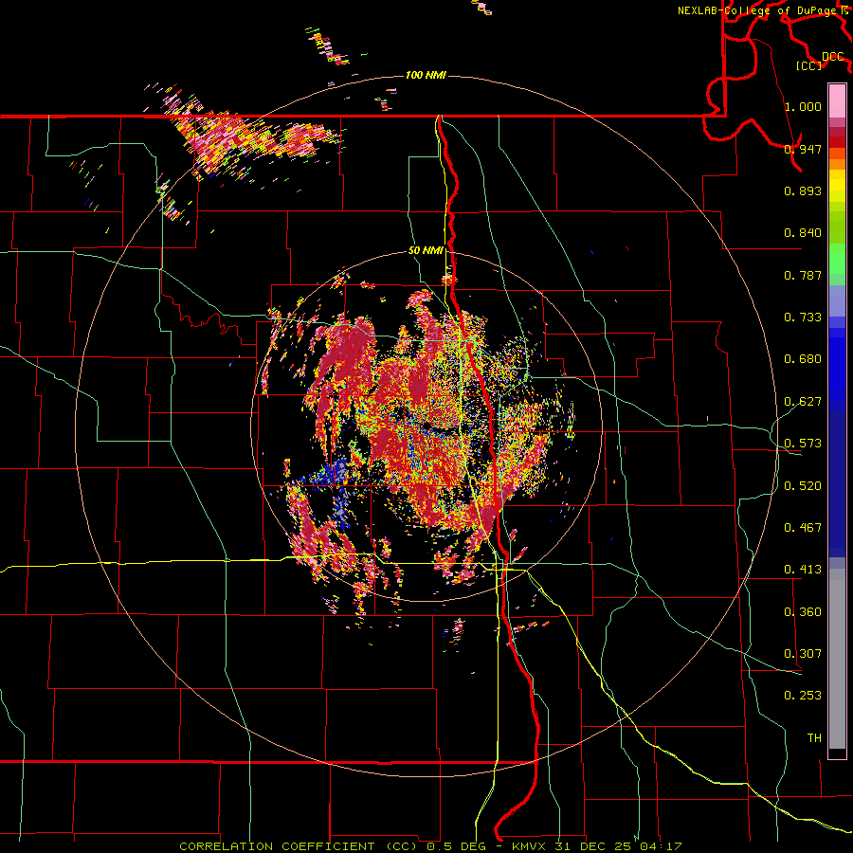Click the "DCC" legend title
This screenshot has height=853, width=853.
click(833, 57)
